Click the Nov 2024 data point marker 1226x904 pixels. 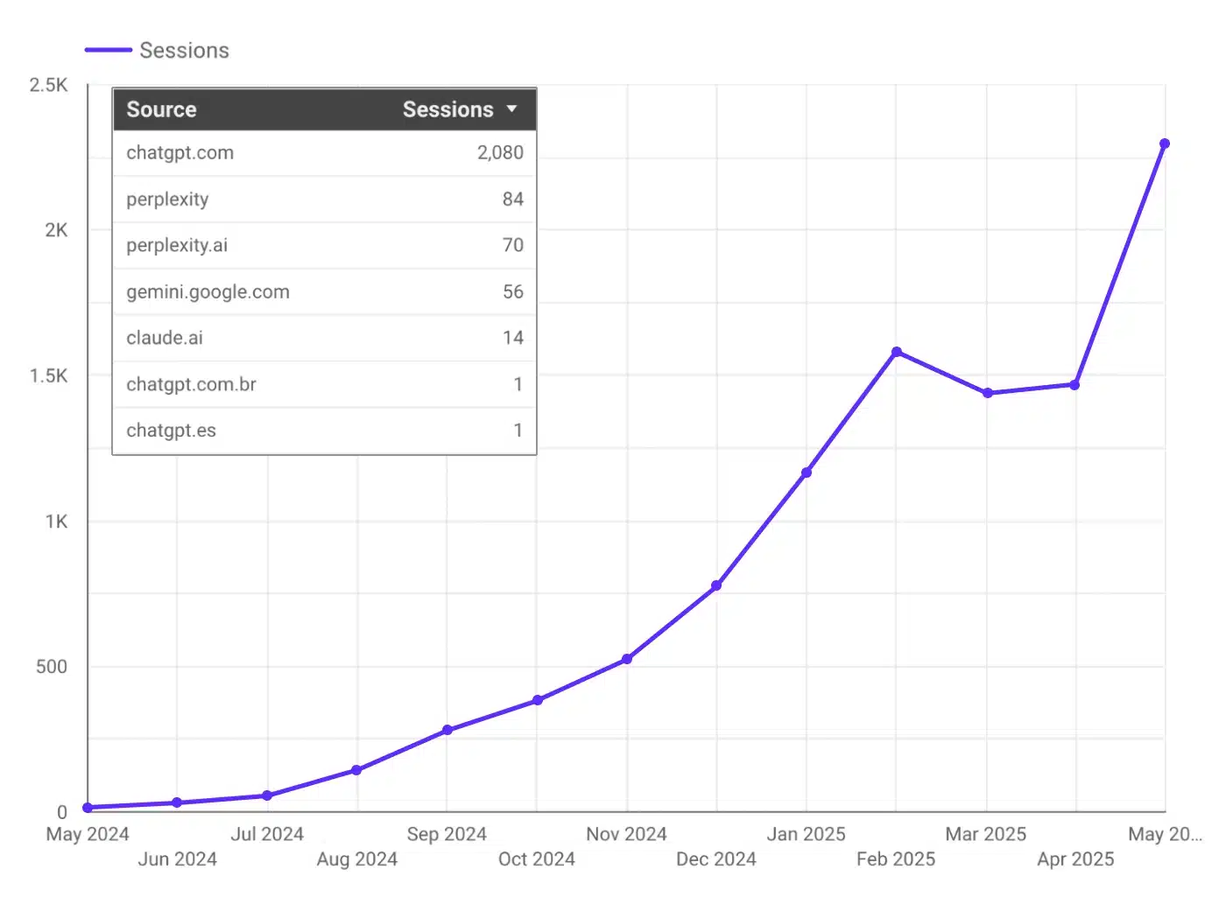[627, 657]
